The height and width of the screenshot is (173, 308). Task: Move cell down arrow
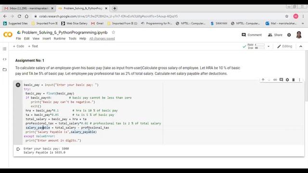(269, 80)
